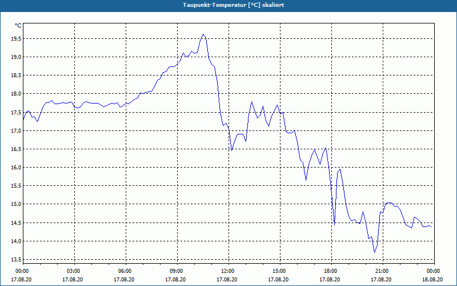Click the 15:00 time axis label
The height and width of the screenshot is (286, 457).
click(280, 271)
